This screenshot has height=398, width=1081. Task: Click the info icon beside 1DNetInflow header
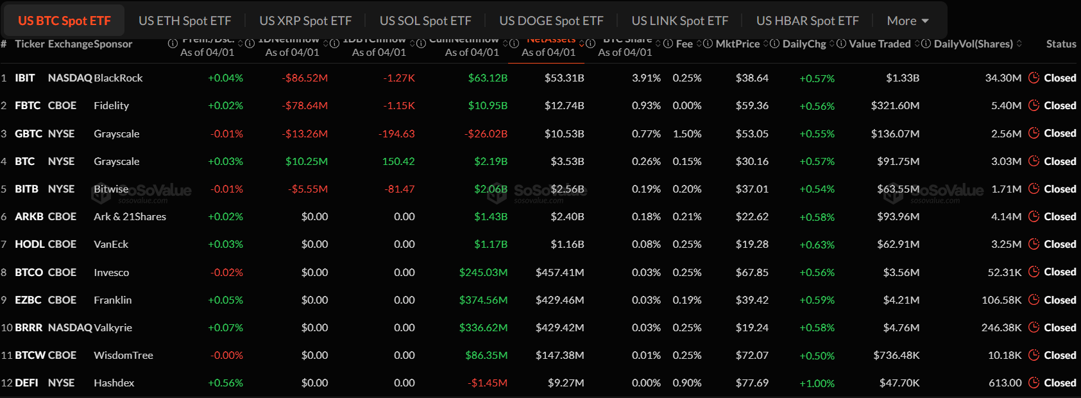coord(251,44)
